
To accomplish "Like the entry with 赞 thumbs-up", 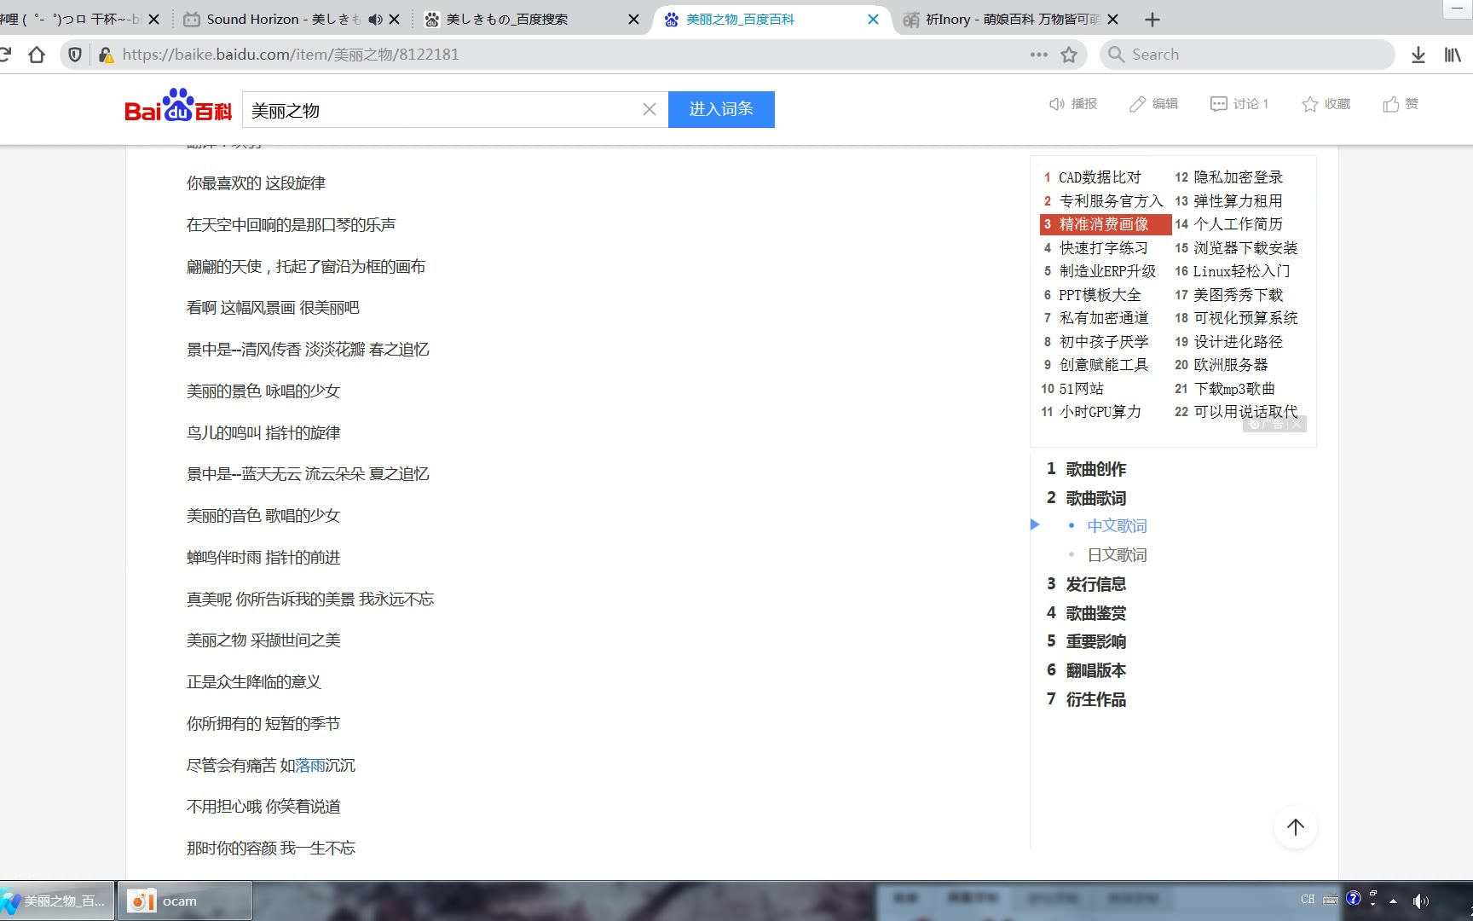I will pyautogui.click(x=1391, y=104).
